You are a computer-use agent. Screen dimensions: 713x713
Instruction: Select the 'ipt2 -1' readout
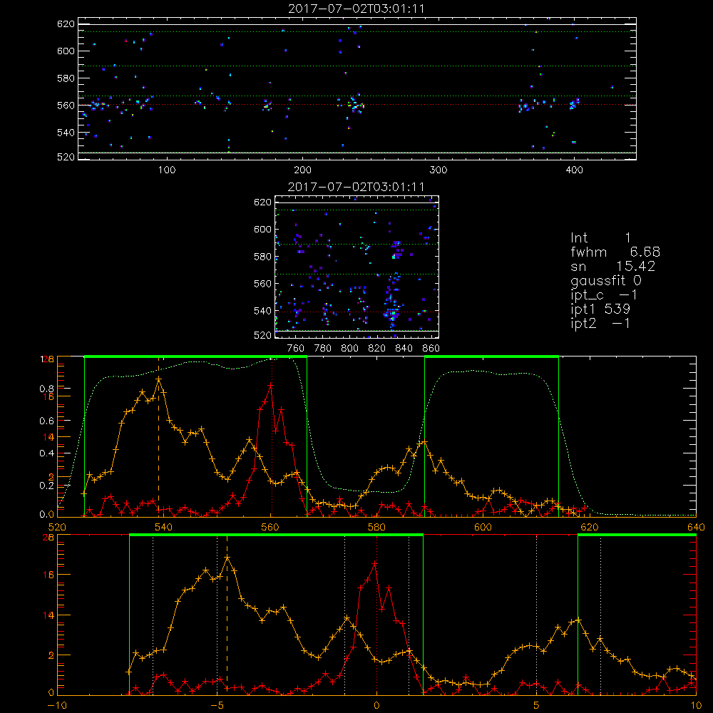coord(600,323)
